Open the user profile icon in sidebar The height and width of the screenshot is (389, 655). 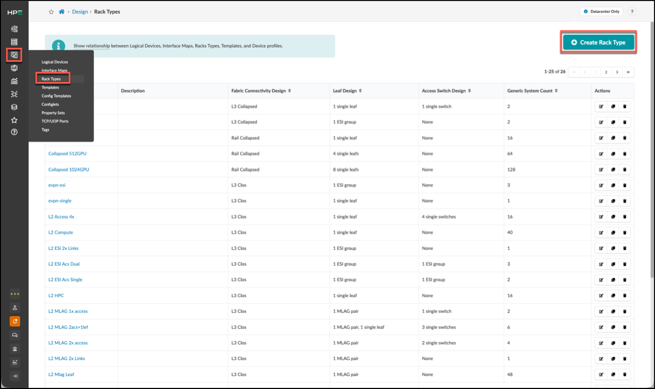[15, 308]
